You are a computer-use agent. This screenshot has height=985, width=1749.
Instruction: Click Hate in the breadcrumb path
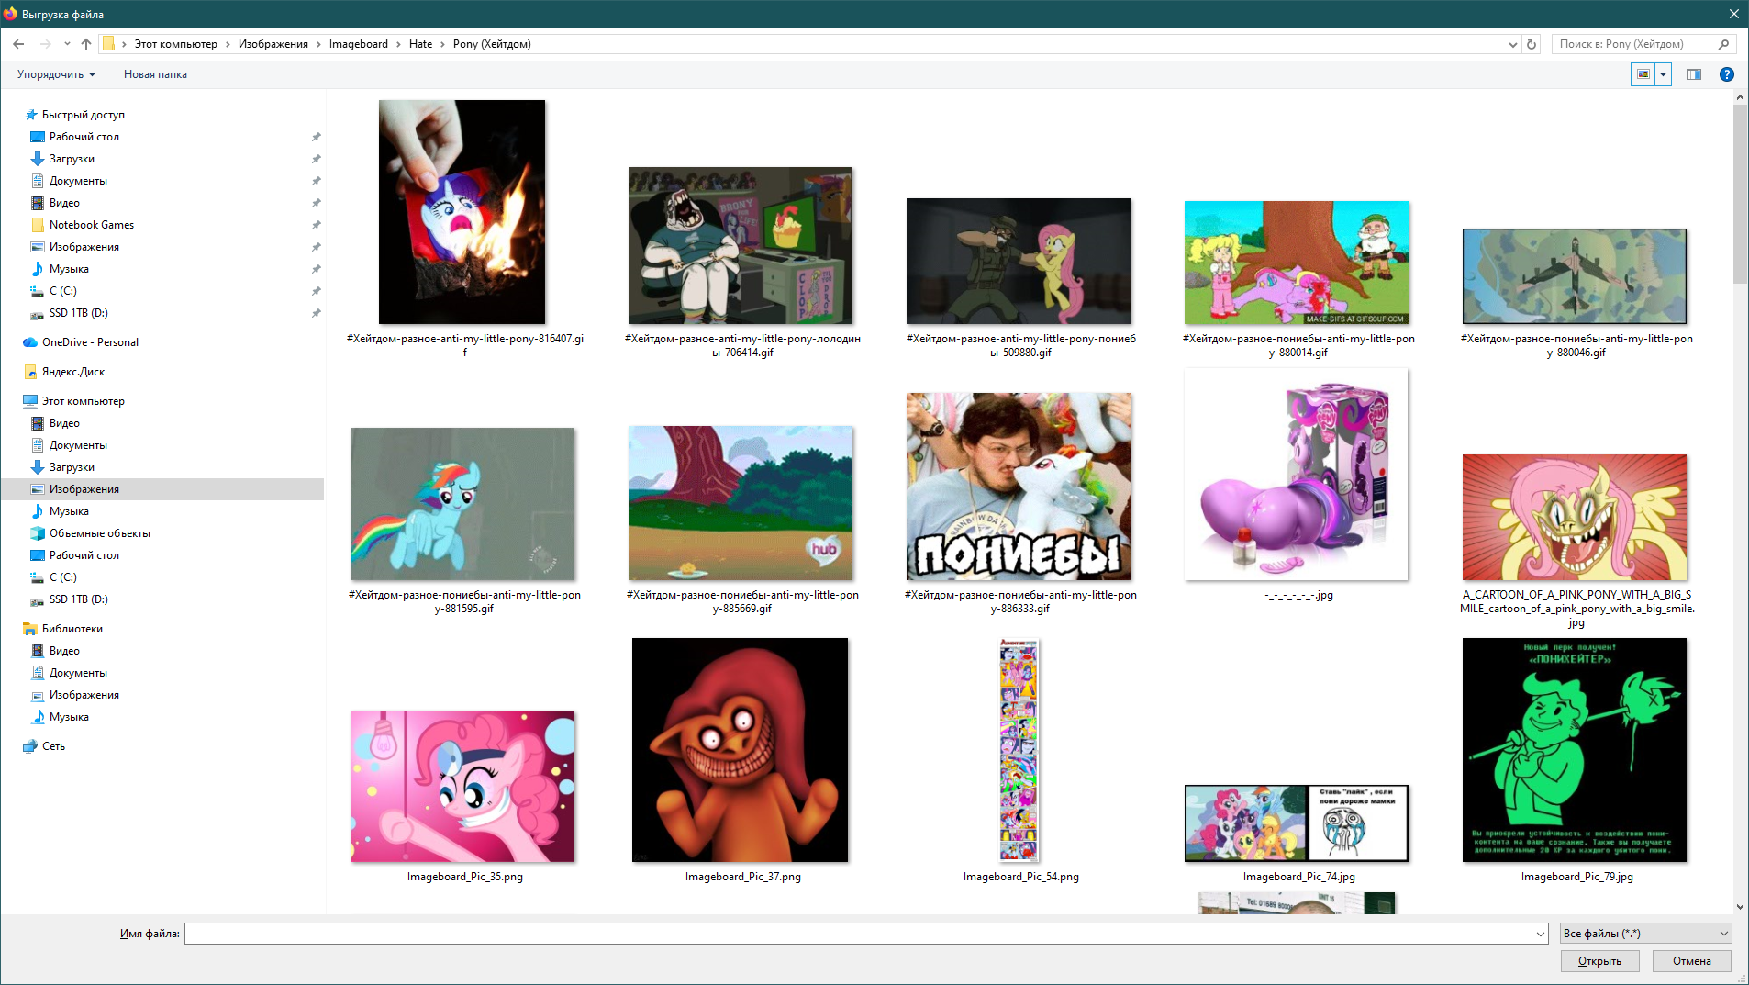[420, 44]
